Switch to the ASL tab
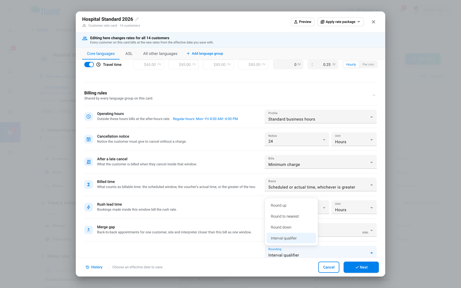Image resolution: width=461 pixels, height=288 pixels. (129, 54)
